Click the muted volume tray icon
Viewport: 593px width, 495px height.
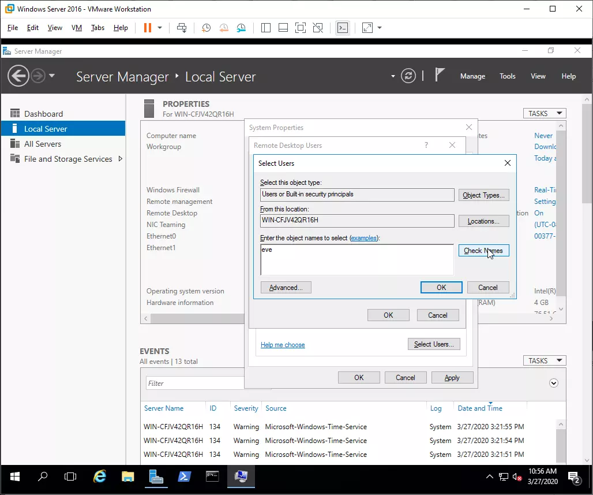coord(517,477)
